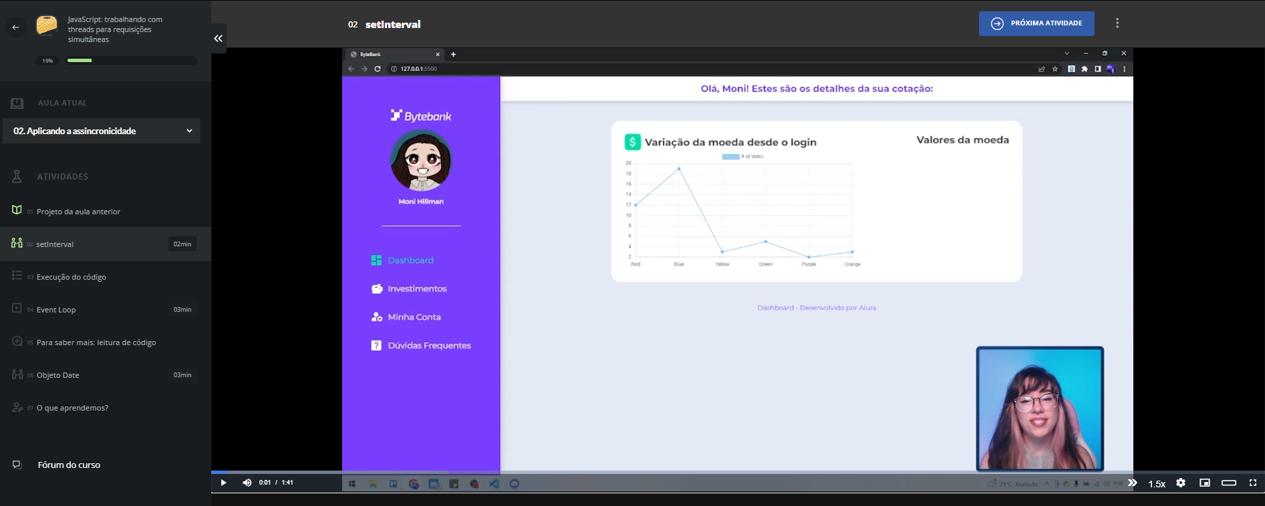
Task: Open the video settings gear
Action: (x=1181, y=483)
